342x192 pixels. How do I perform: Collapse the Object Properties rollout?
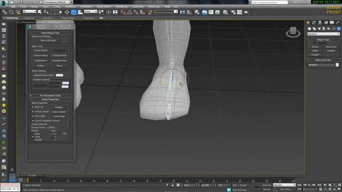pyautogui.click(x=50, y=100)
